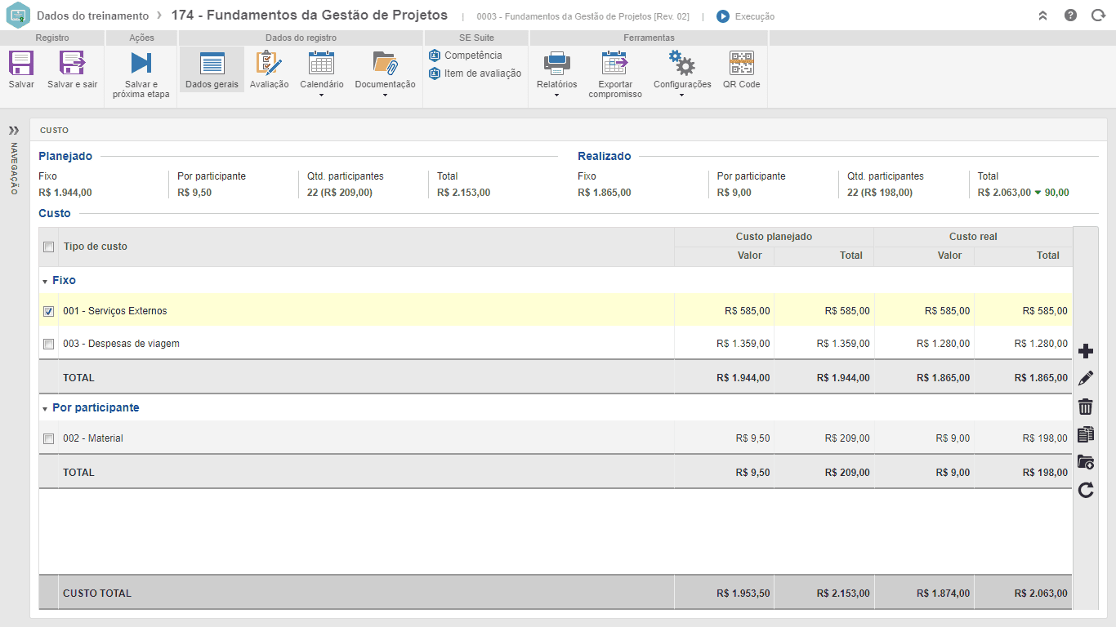Collapse the Por participante cost group

point(45,408)
